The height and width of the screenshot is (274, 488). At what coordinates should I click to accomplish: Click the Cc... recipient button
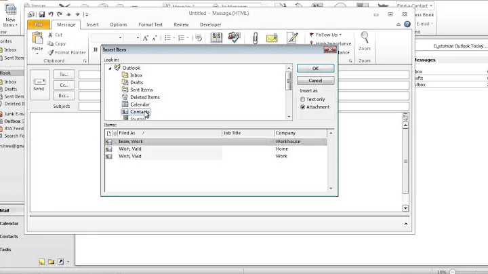[64, 85]
